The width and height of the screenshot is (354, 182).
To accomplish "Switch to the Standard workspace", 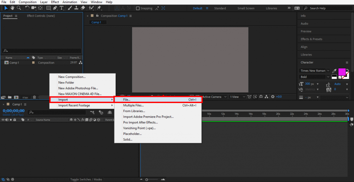I will tap(220, 8).
